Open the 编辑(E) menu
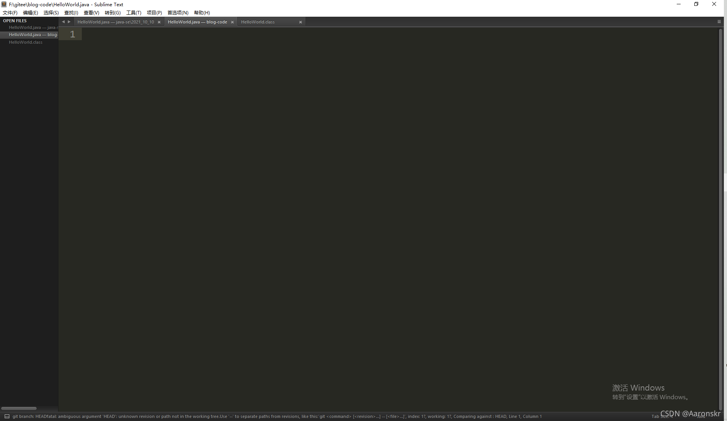 click(30, 12)
